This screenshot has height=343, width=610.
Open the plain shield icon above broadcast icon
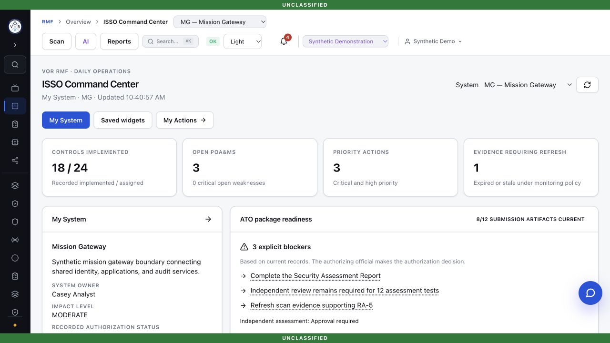(15, 222)
